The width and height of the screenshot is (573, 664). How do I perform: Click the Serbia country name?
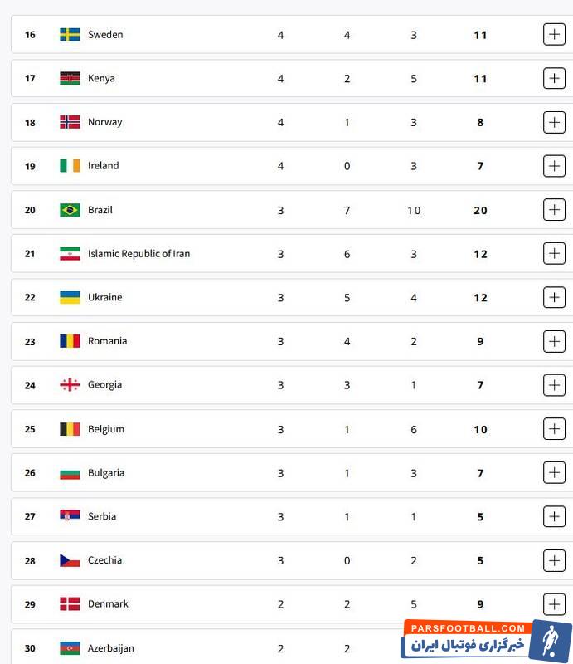102,516
